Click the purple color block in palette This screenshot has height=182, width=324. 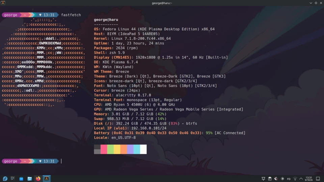[130, 149]
